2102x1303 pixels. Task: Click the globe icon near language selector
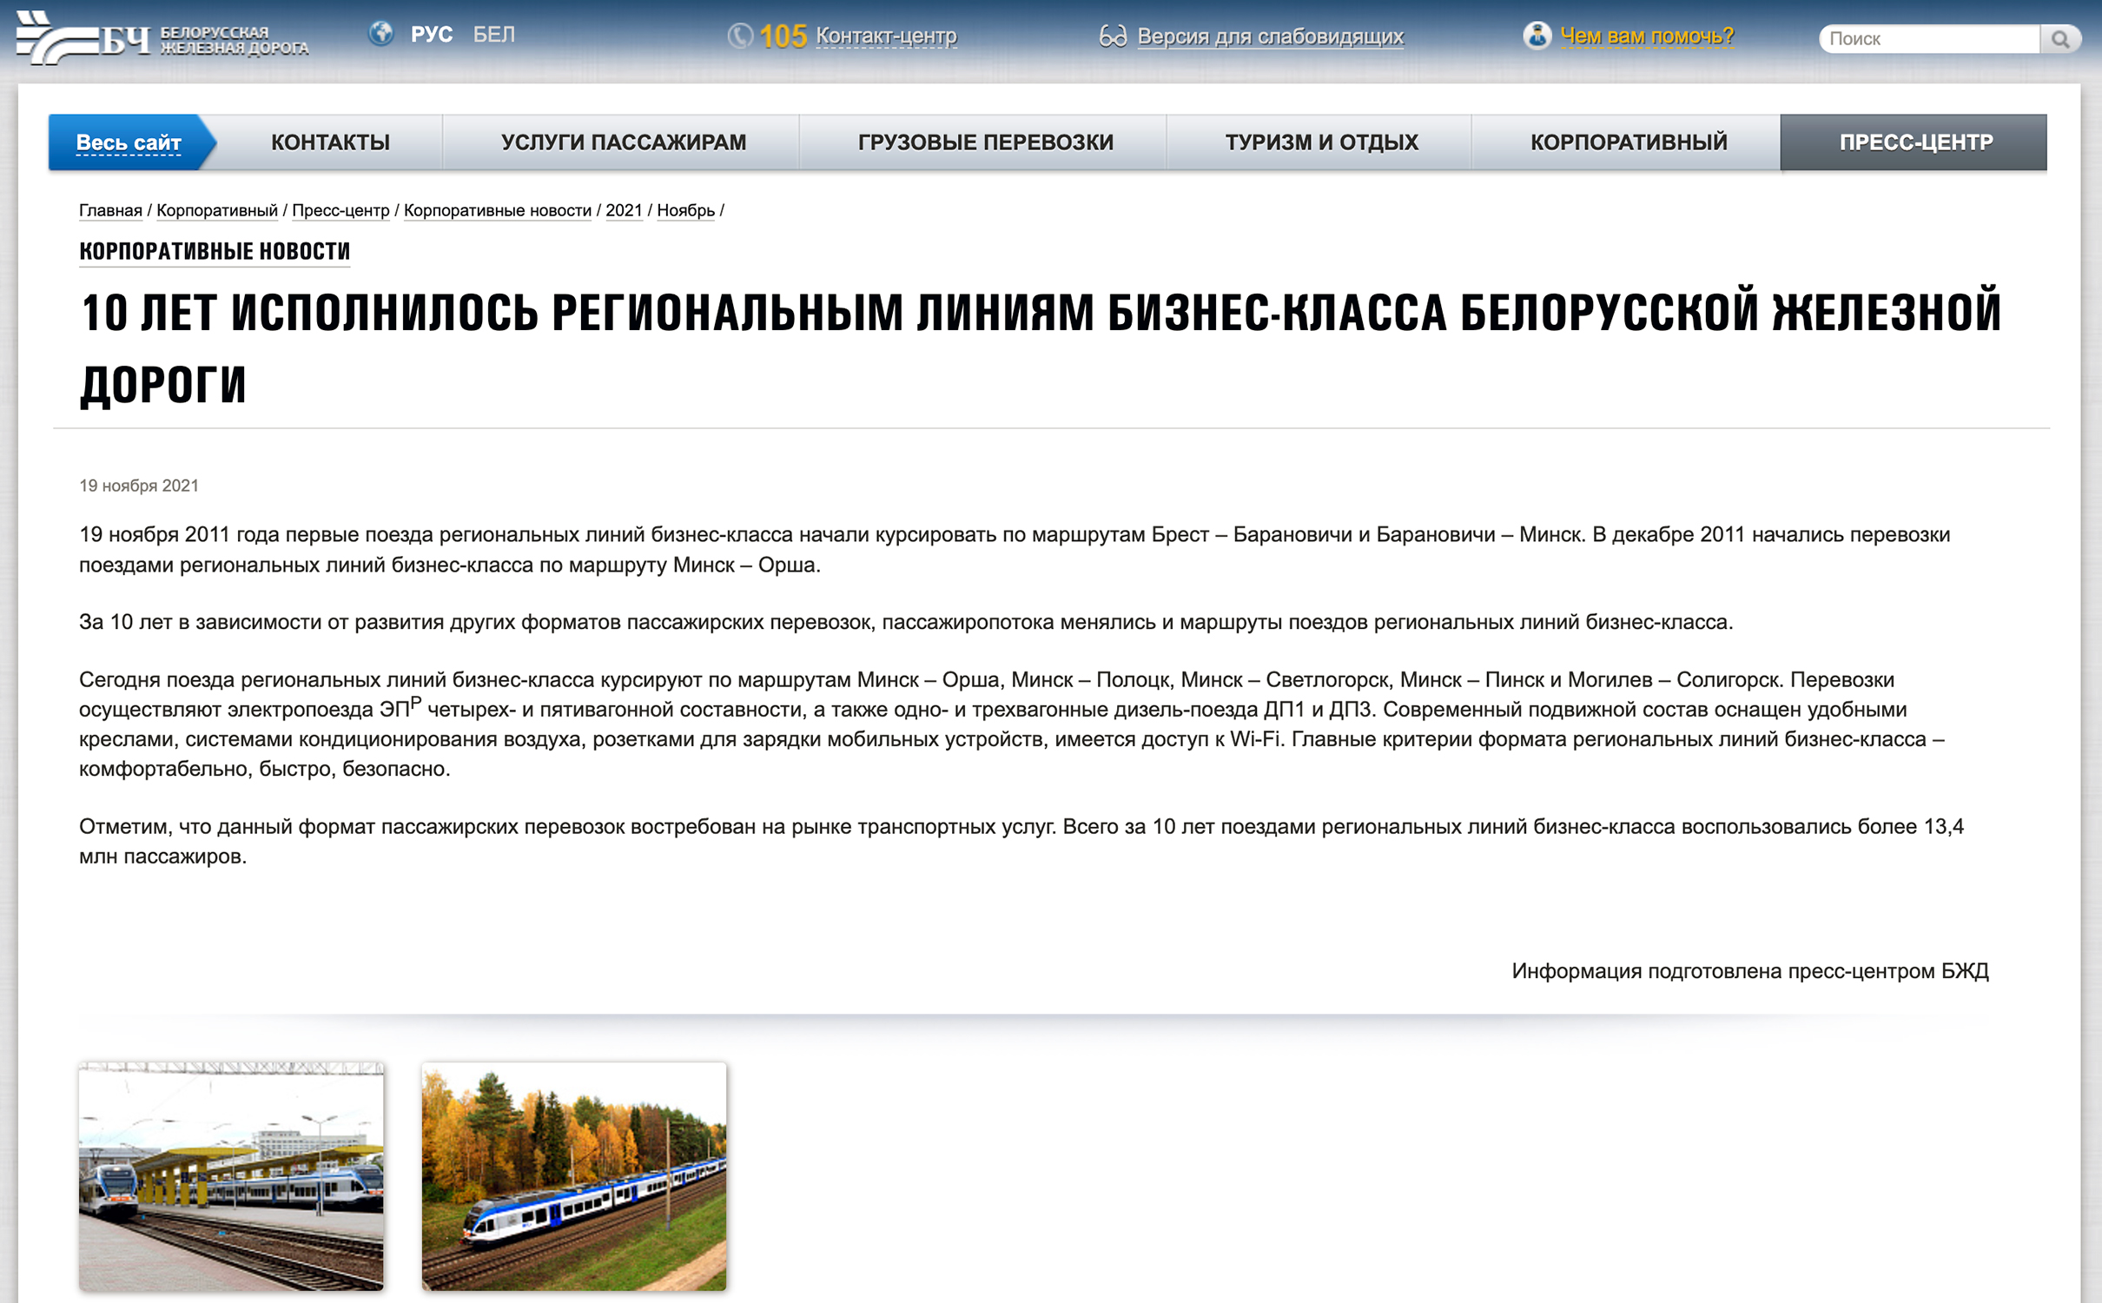pyautogui.click(x=380, y=35)
